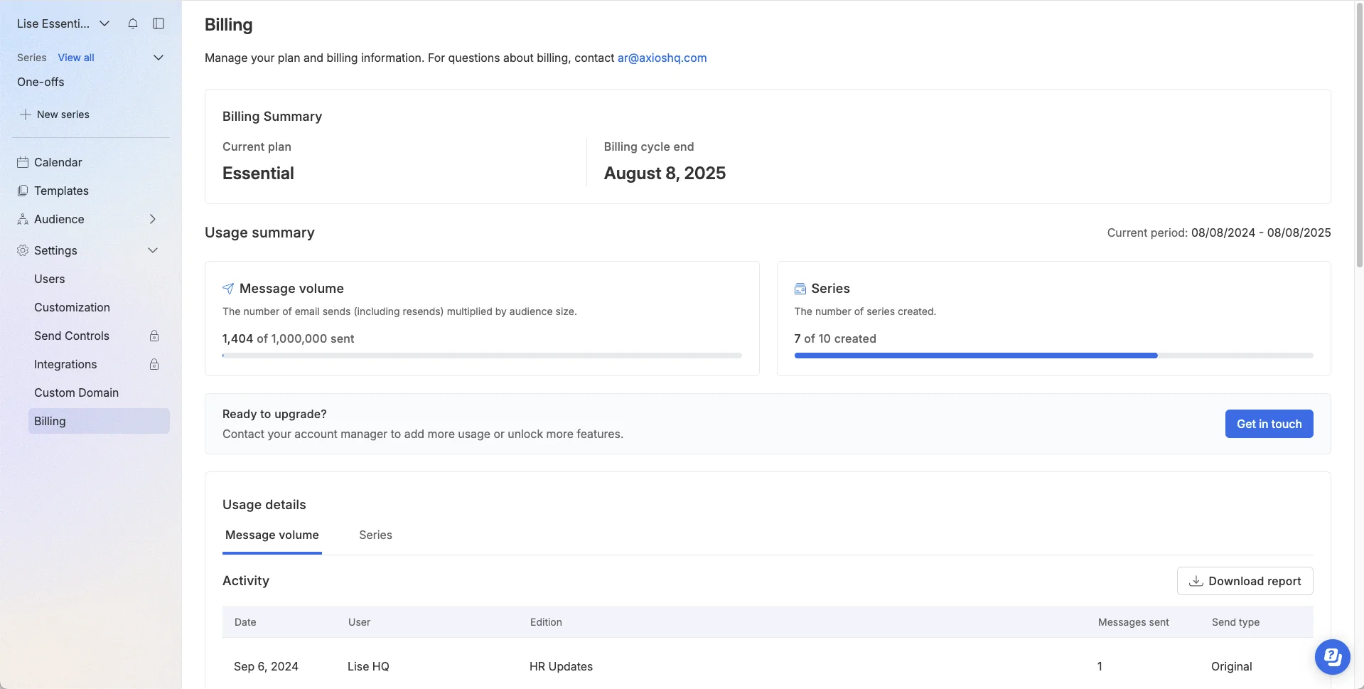This screenshot has width=1364, height=689.
Task: Click the ar@axioshq.com email link
Action: tap(662, 58)
